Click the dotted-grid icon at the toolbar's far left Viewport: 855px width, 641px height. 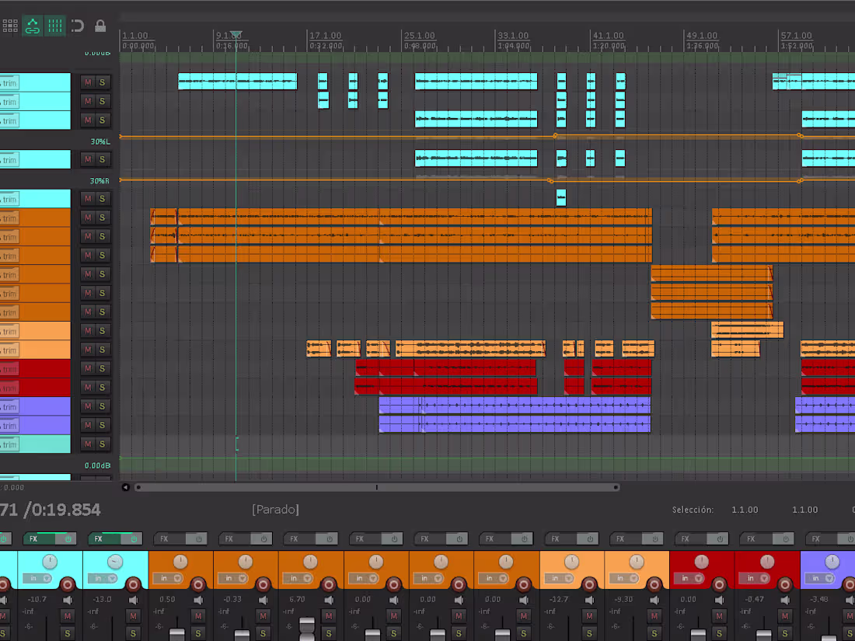(x=10, y=26)
